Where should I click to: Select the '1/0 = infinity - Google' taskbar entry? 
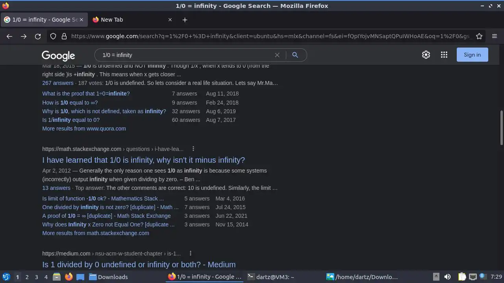205,277
